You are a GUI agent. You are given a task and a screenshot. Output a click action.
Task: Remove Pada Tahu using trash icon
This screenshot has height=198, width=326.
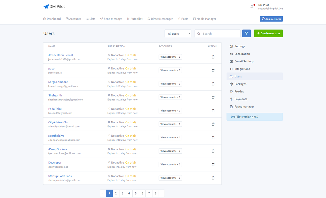click(213, 111)
